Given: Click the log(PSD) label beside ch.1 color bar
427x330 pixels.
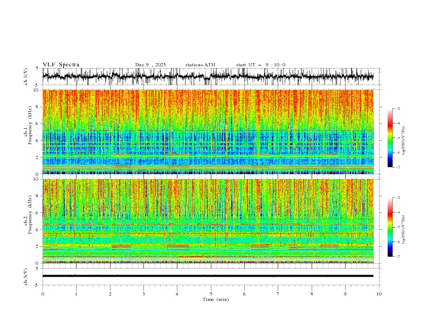Looking at the screenshot, I should click(404, 141).
